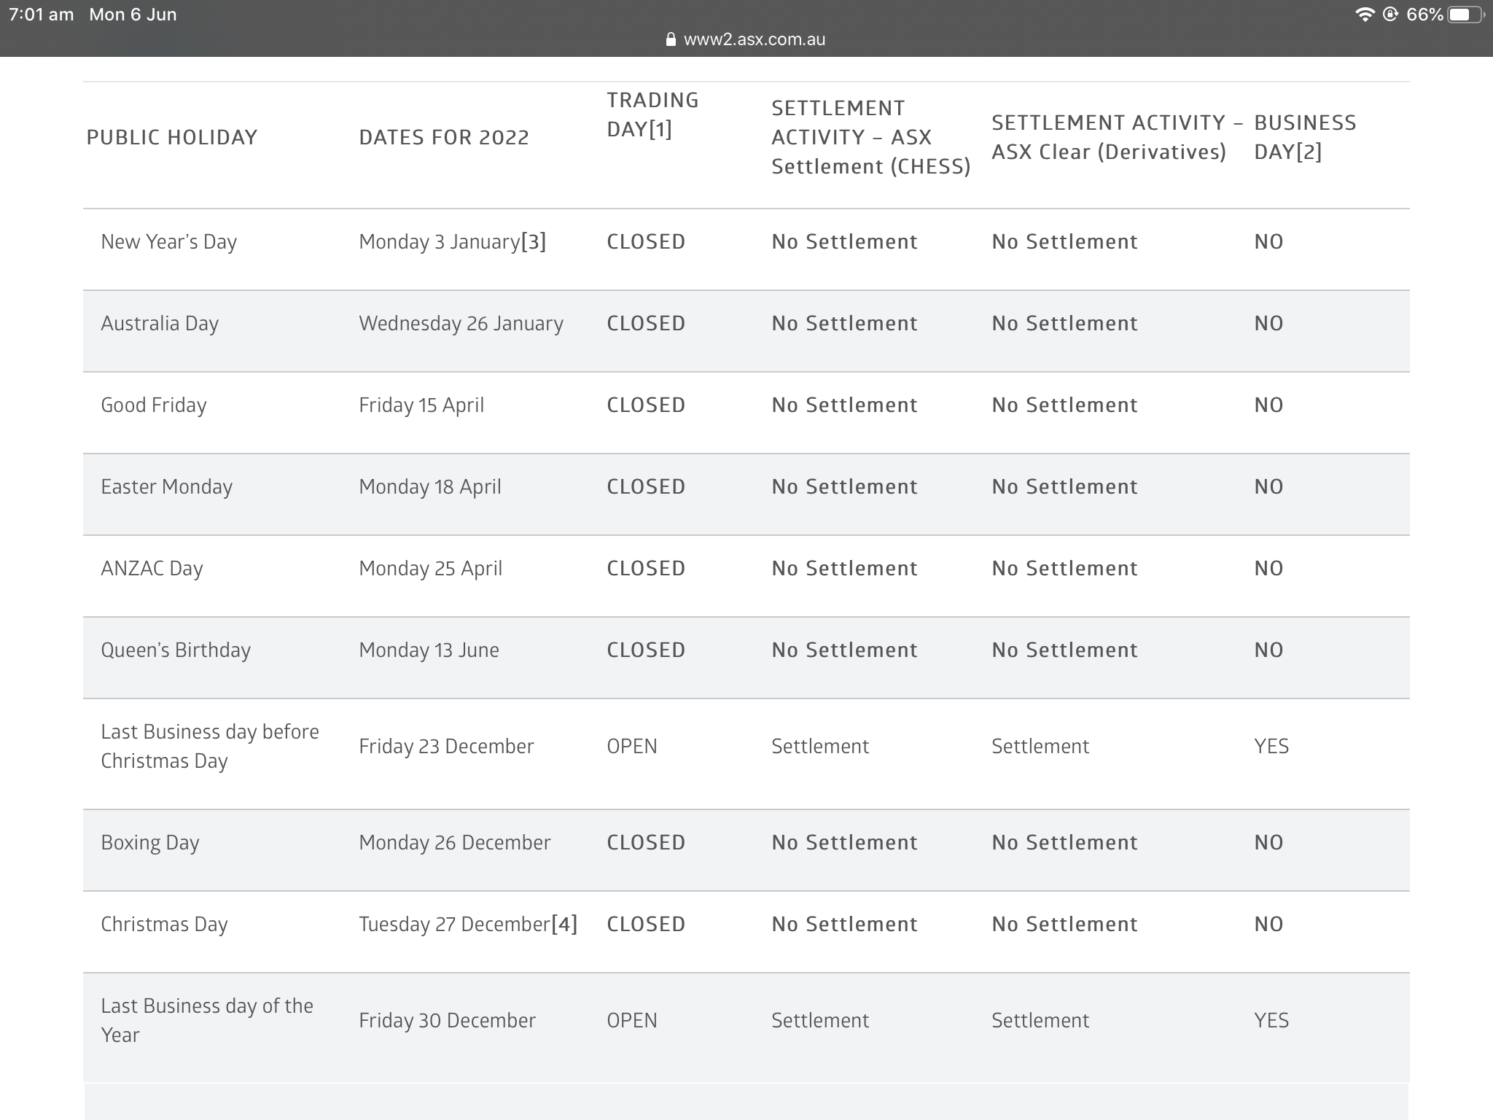This screenshot has height=1120, width=1493.
Task: Select the Dates for 2022 column header
Action: pos(444,138)
